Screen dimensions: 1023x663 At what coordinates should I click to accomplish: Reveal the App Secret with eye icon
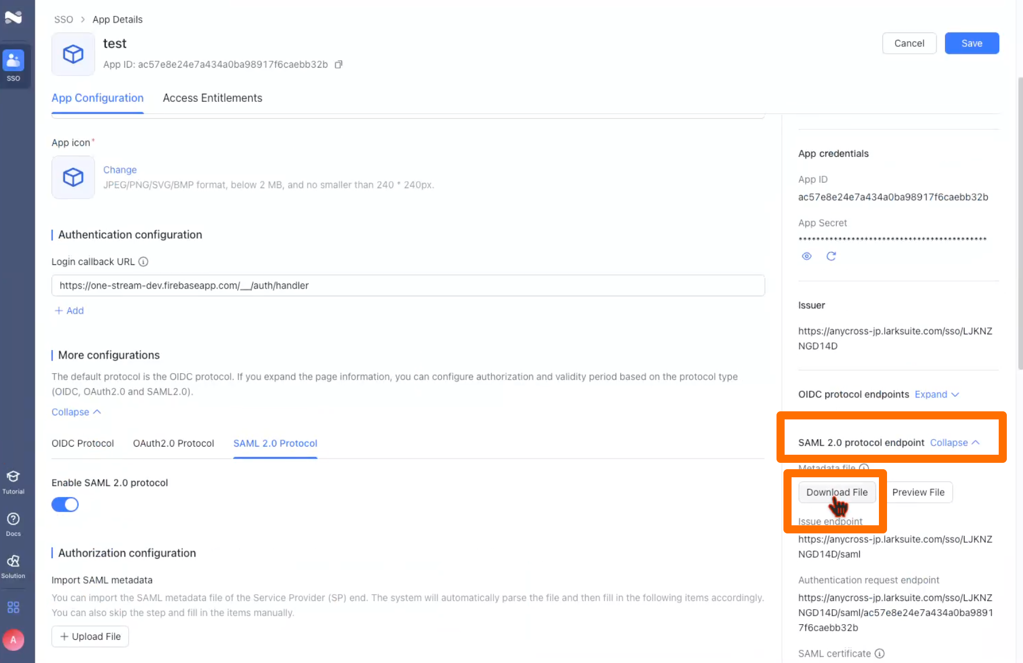click(x=807, y=256)
